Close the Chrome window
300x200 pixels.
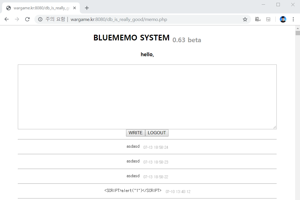pyautogui.click(x=293, y=4)
